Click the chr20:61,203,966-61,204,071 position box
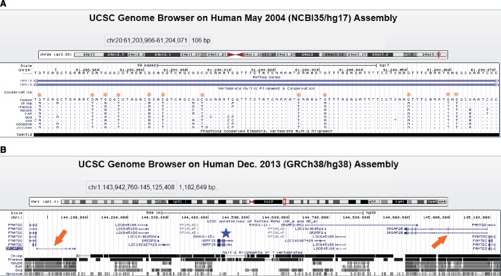 pyautogui.click(x=147, y=41)
